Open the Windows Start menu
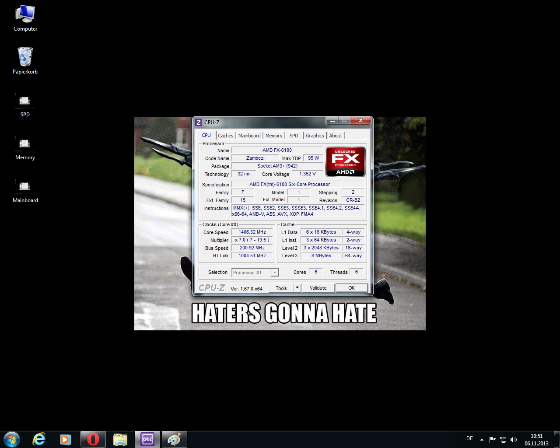Viewport: 560px width, 448px height. point(12,439)
